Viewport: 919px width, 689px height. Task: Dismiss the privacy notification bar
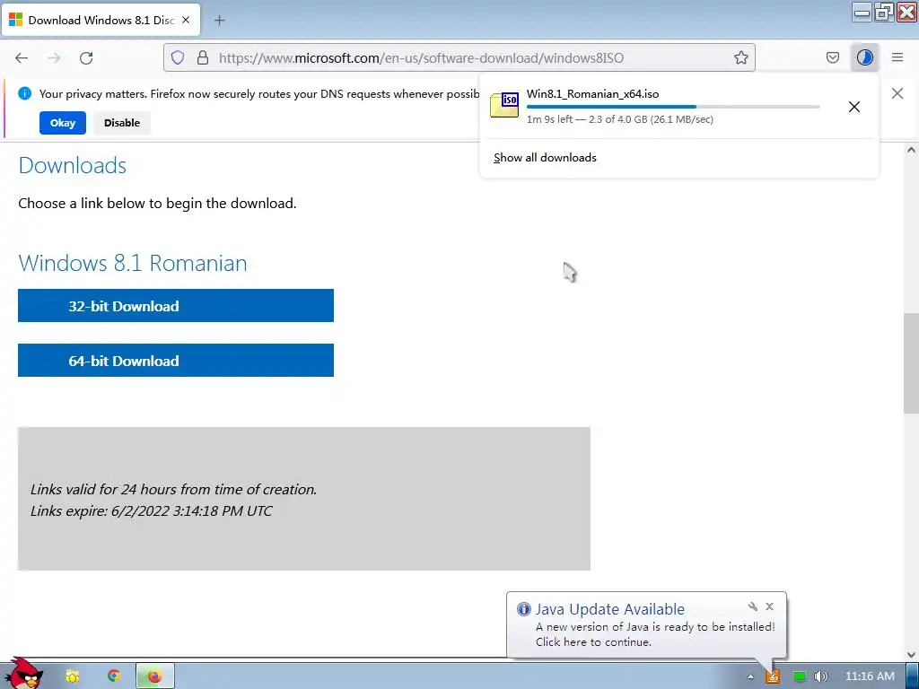pyautogui.click(x=897, y=93)
